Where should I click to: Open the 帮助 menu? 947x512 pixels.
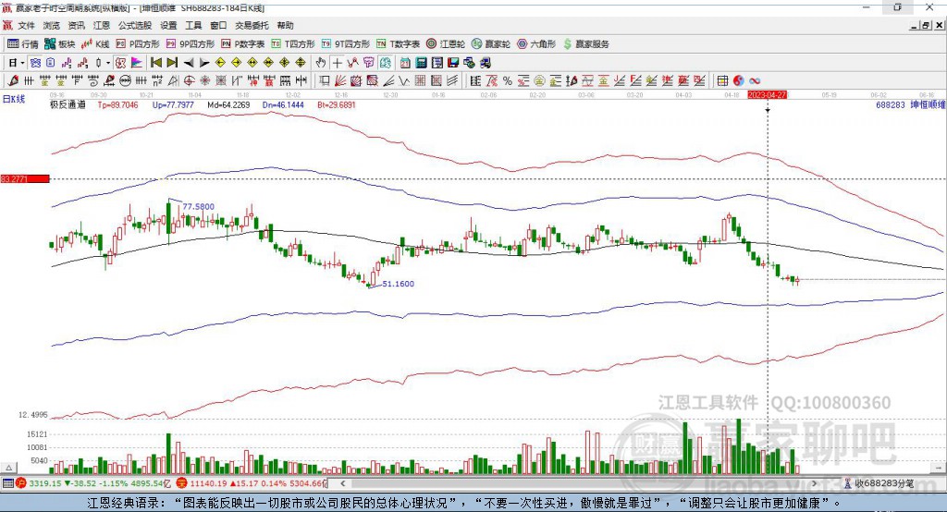(285, 25)
